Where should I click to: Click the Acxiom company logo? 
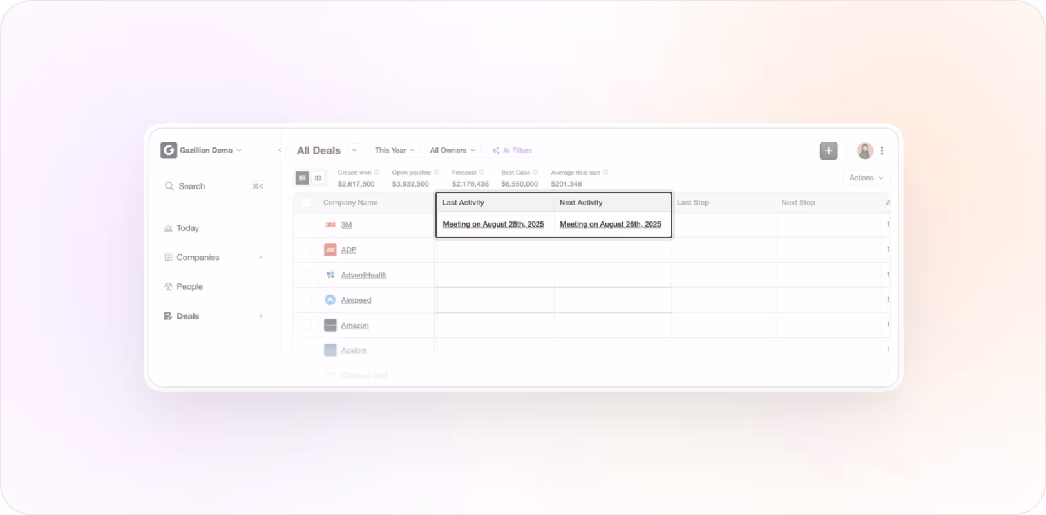330,350
